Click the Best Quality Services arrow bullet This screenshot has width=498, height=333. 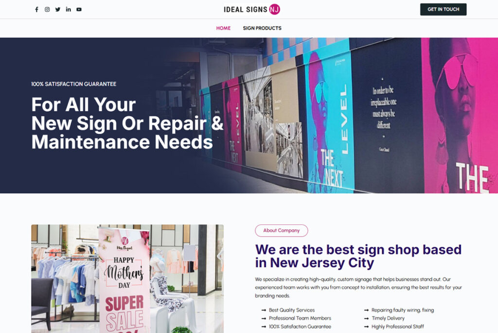[264, 310]
